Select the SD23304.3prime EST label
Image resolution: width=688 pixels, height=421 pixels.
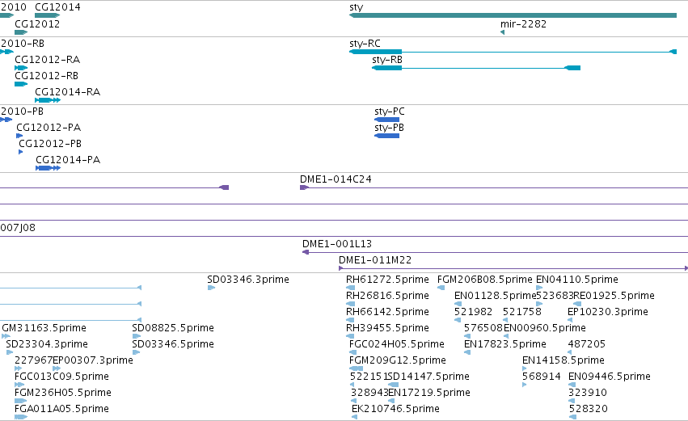(x=47, y=344)
